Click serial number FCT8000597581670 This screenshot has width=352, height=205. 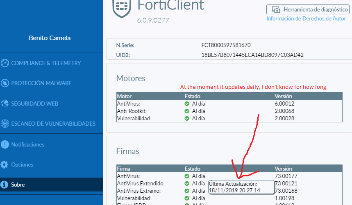226,45
